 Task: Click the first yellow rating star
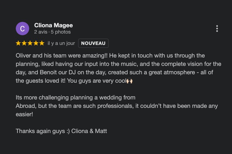click(x=18, y=43)
